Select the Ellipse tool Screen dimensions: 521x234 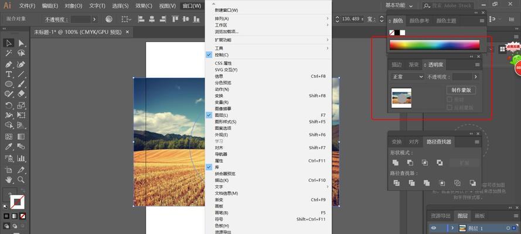[9, 84]
